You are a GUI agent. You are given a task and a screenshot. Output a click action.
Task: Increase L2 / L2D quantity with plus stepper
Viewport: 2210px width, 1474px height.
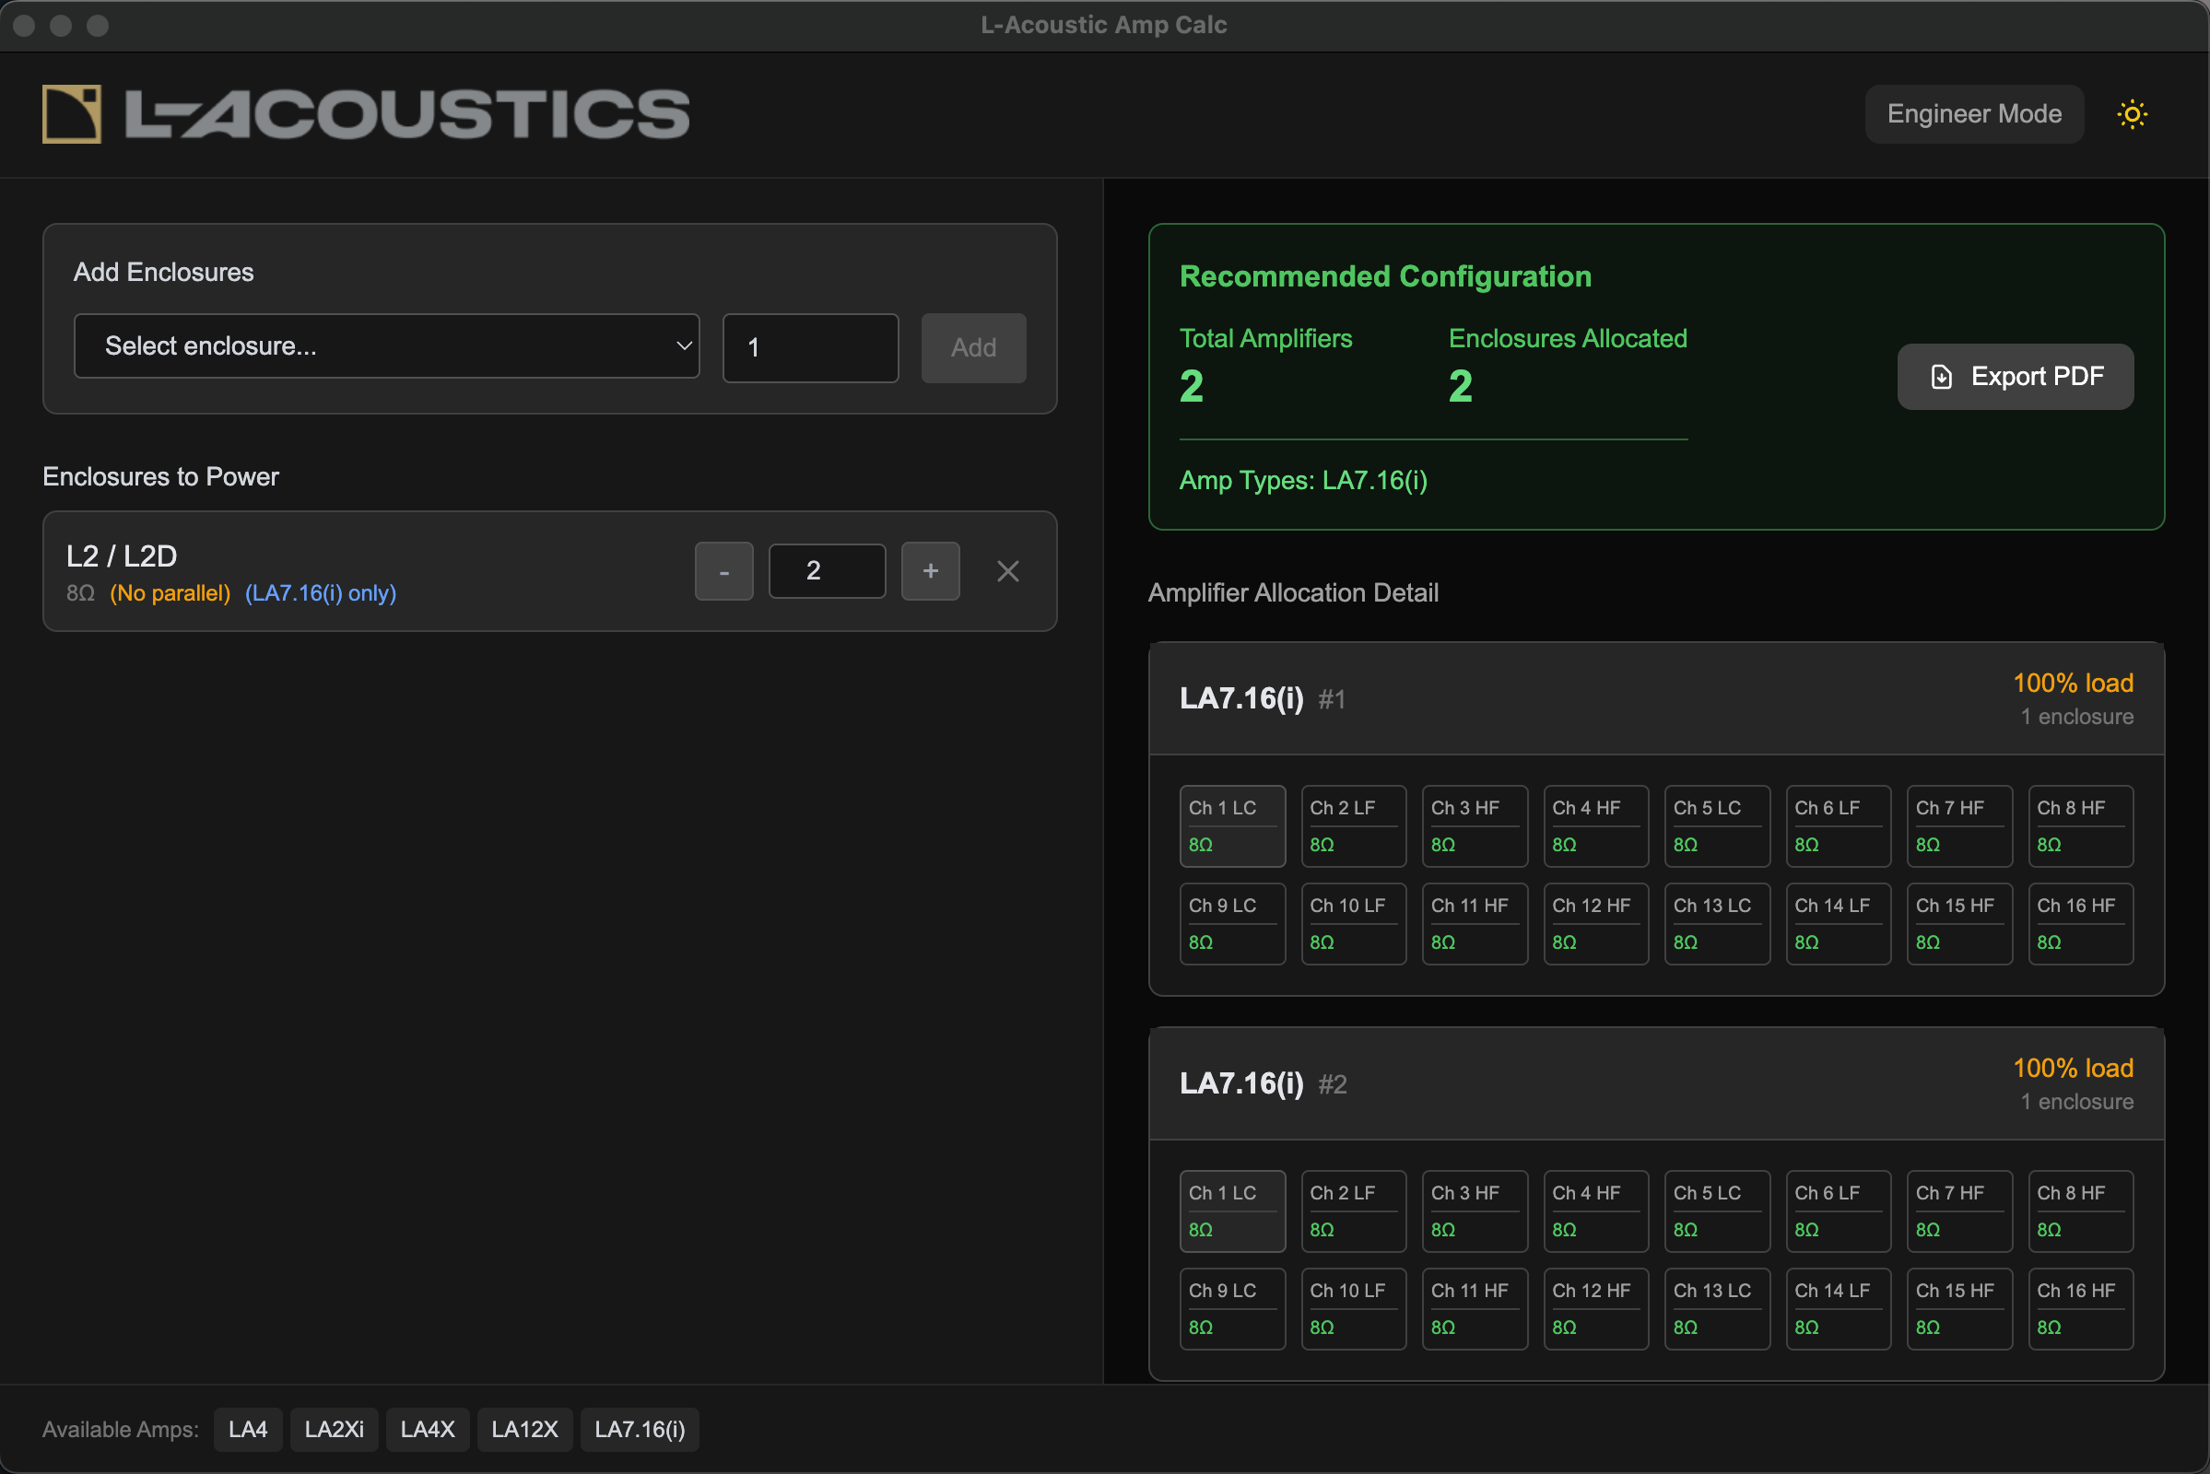pyautogui.click(x=929, y=570)
